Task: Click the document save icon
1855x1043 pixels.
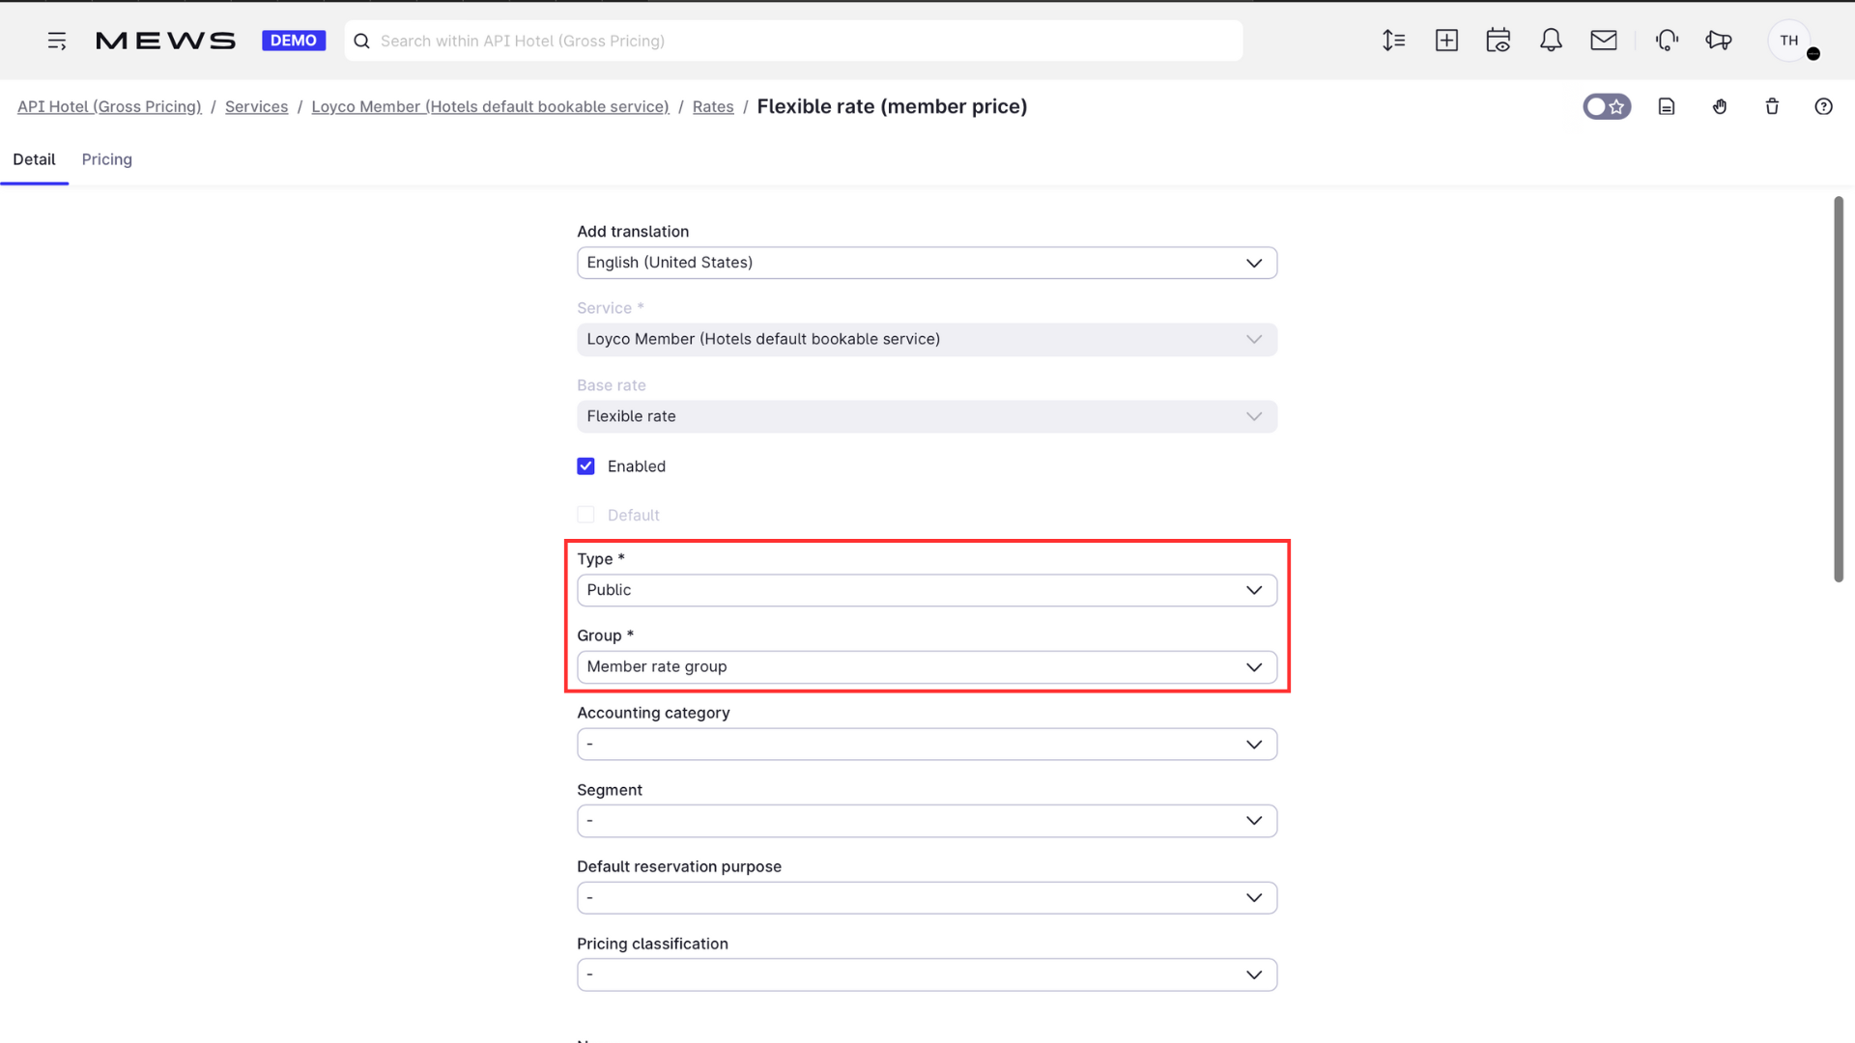Action: pyautogui.click(x=1667, y=106)
